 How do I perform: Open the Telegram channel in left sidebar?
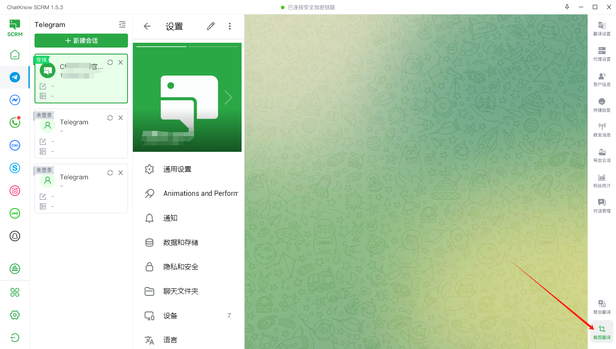click(x=15, y=77)
